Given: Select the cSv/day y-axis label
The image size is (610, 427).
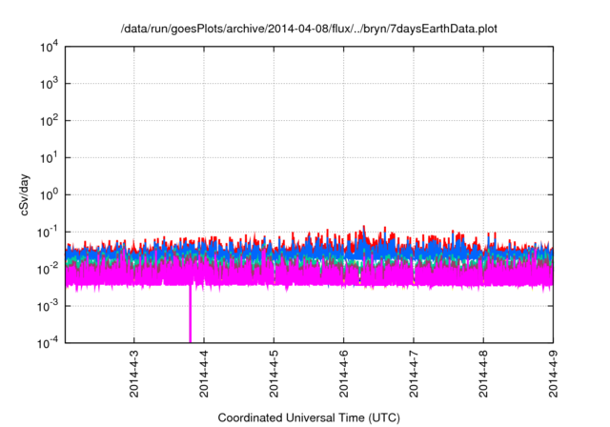Looking at the screenshot, I should click(x=24, y=195).
